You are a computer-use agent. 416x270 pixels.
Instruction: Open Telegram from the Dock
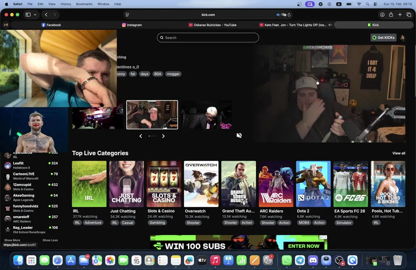(x=300, y=261)
